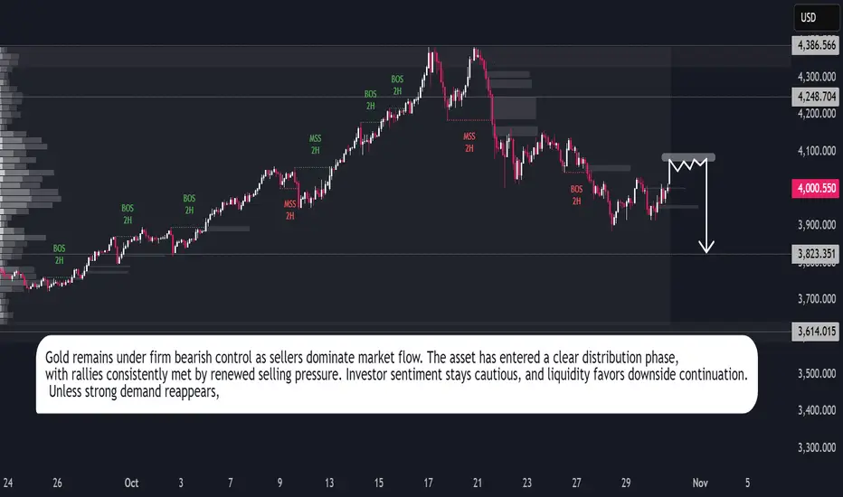Click the red 4,000.550 current price tag
The height and width of the screenshot is (497, 843).
(815, 187)
